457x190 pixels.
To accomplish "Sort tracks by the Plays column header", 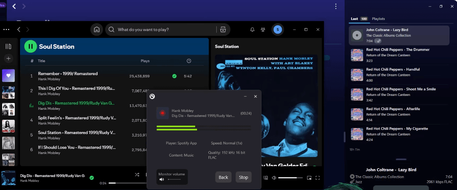I will (x=145, y=61).
